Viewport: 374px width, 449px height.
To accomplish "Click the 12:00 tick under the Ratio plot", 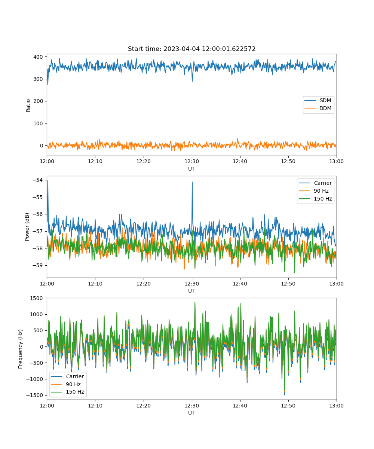I will point(47,161).
